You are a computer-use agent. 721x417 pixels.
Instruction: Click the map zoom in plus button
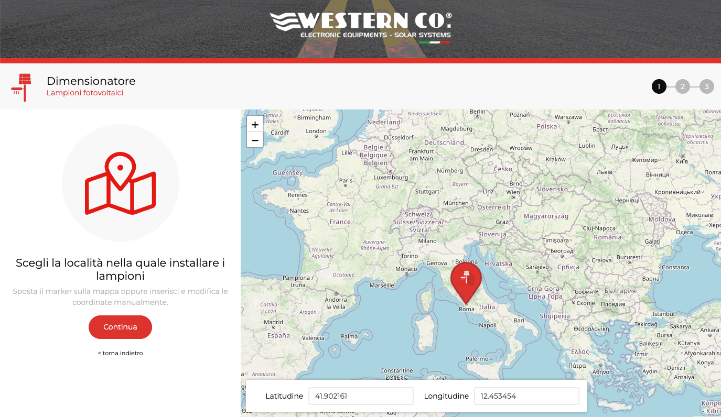click(255, 125)
